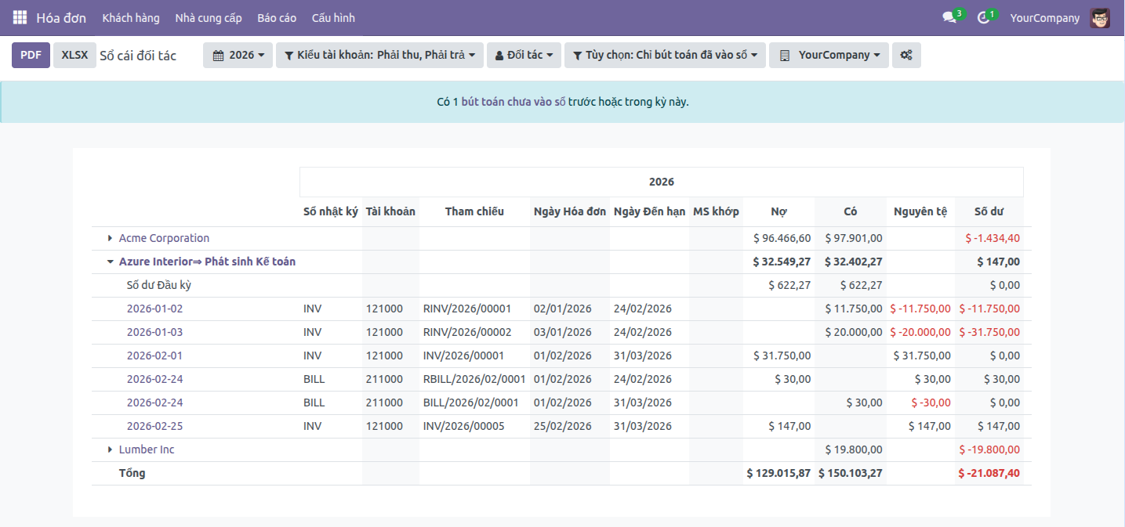Click the user avatar picture

[1100, 17]
